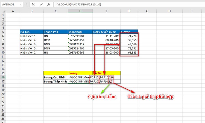Select salary cell '71,224'
Image resolution: width=205 pixels, height=123 pixels.
(x=129, y=36)
